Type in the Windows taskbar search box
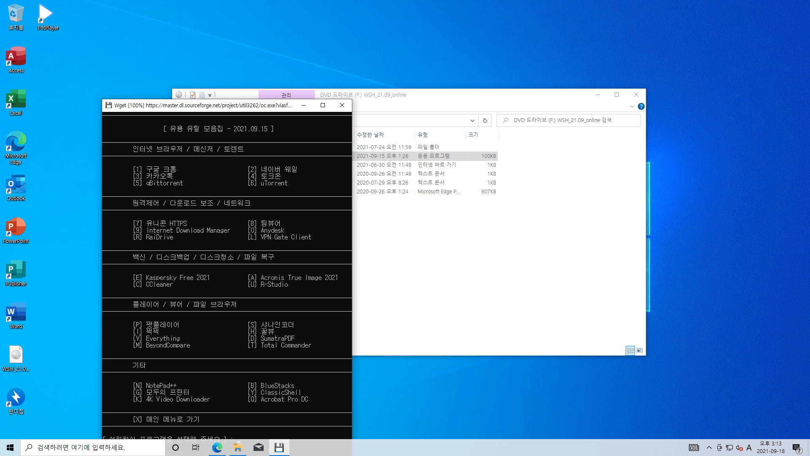 tap(93, 448)
